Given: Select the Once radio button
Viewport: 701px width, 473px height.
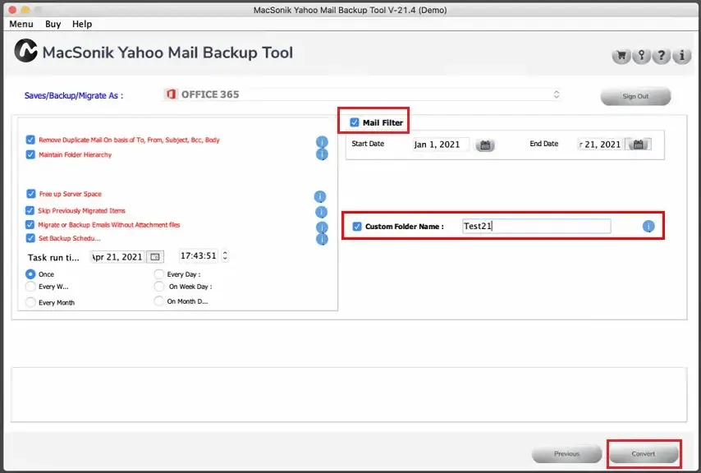Looking at the screenshot, I should (30, 274).
